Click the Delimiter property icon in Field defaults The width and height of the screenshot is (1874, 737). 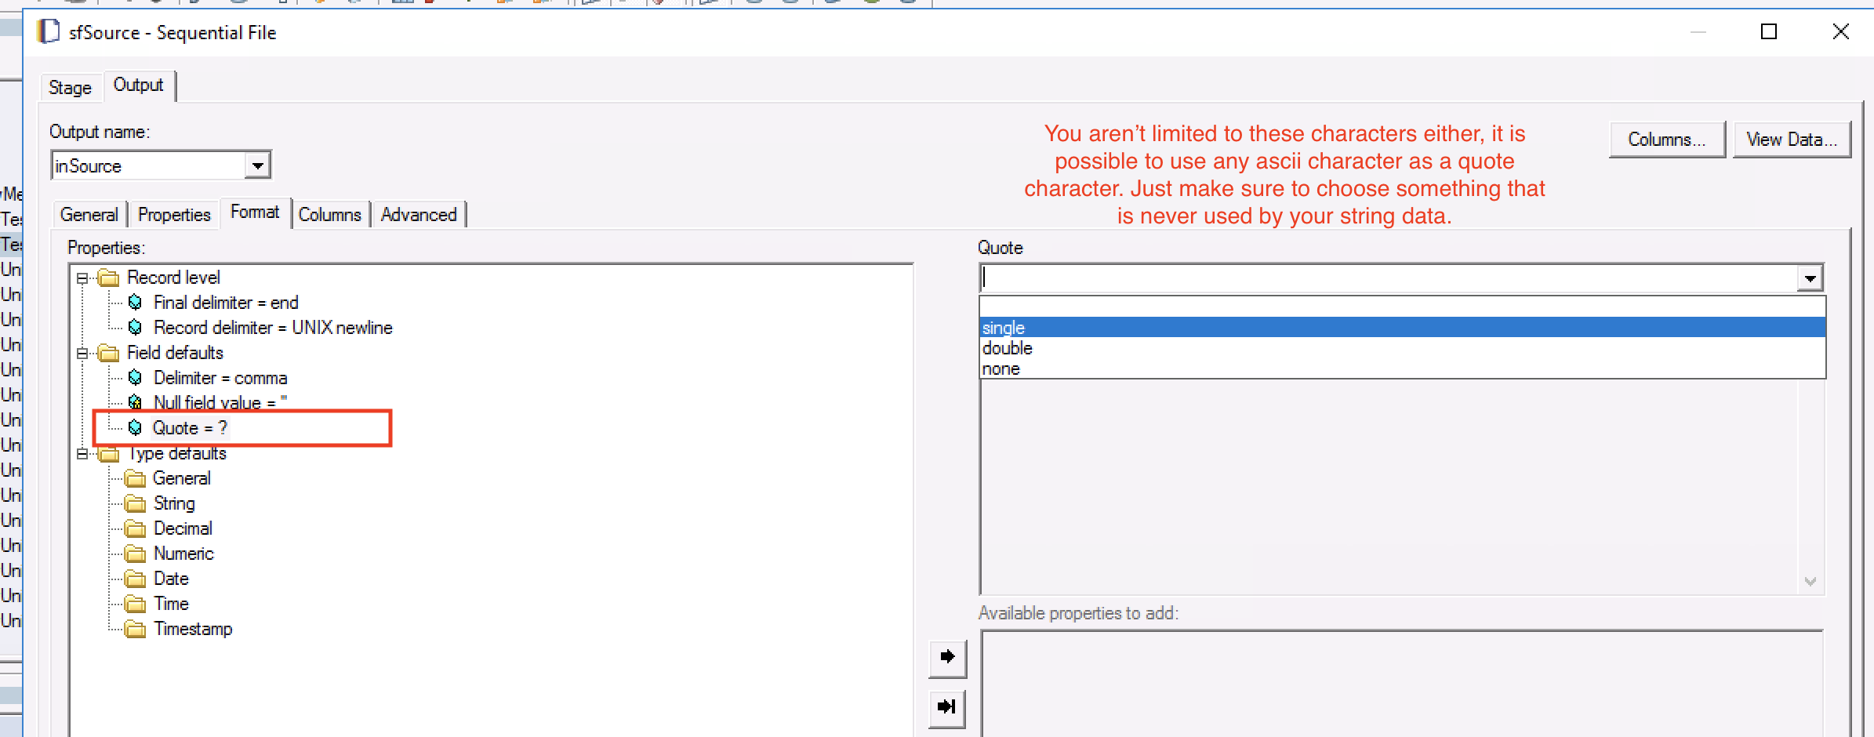(135, 378)
